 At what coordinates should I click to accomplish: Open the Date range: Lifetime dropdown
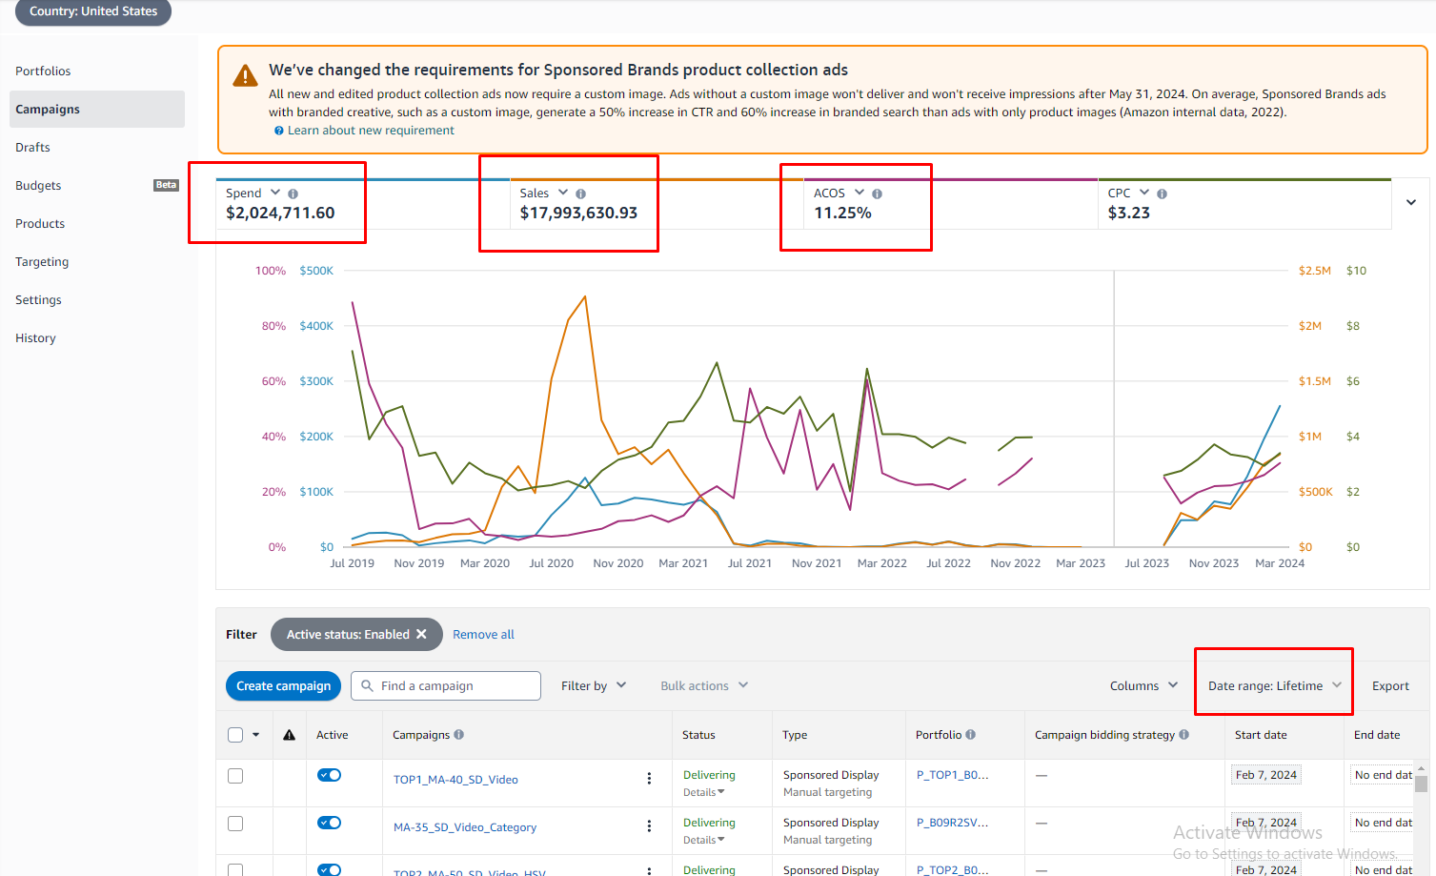(1274, 685)
